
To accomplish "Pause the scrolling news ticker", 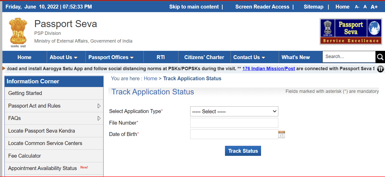I will [x=380, y=69].
